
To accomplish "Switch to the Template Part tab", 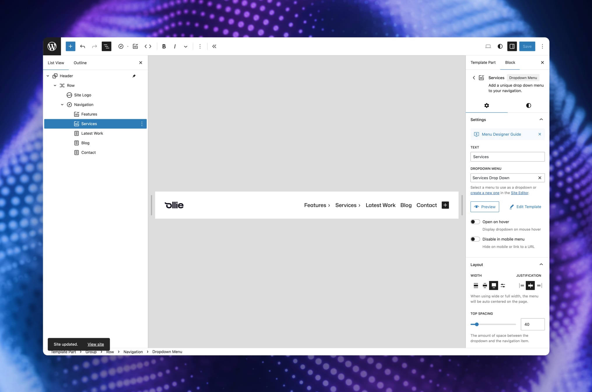I will [x=483, y=62].
